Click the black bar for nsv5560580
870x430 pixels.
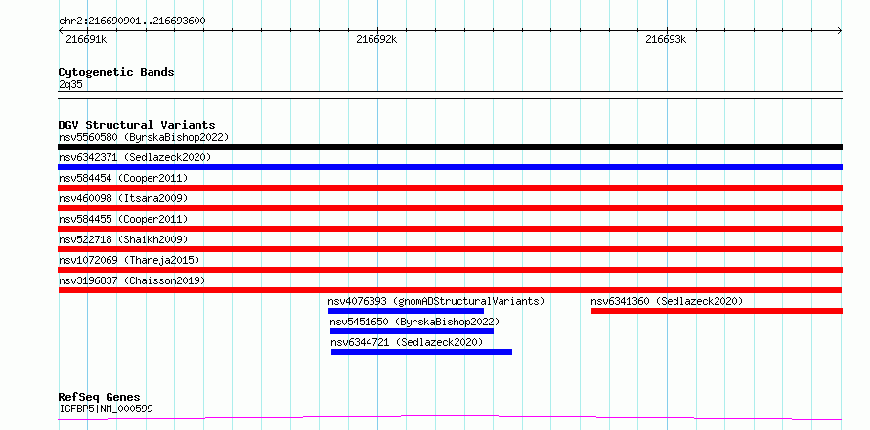pos(450,147)
